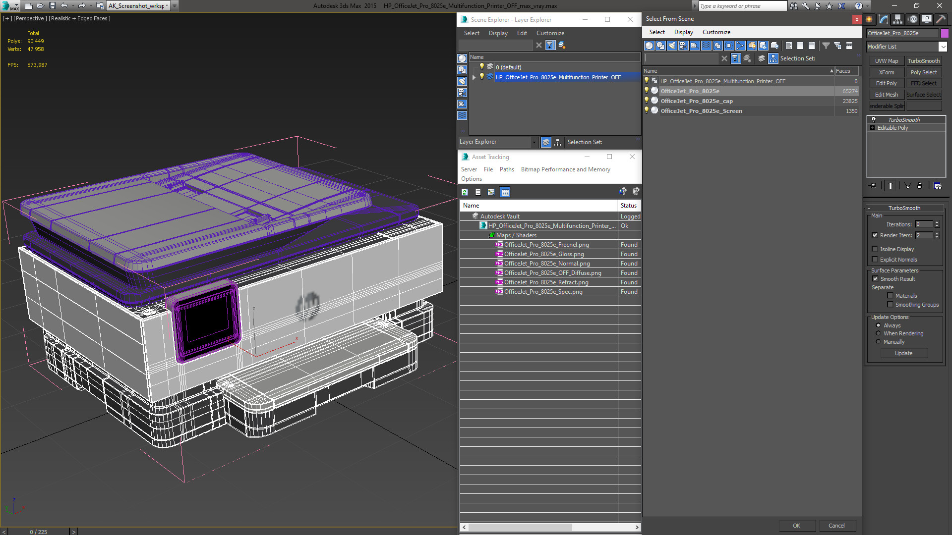Toggle the Display Lights filter icon
Viewport: 952px width, 535px height.
[672, 46]
